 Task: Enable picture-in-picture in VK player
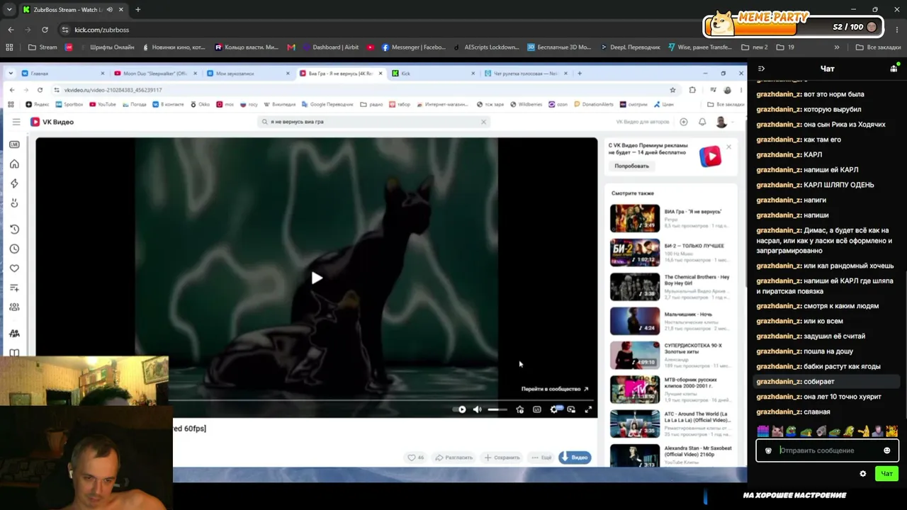point(571,409)
